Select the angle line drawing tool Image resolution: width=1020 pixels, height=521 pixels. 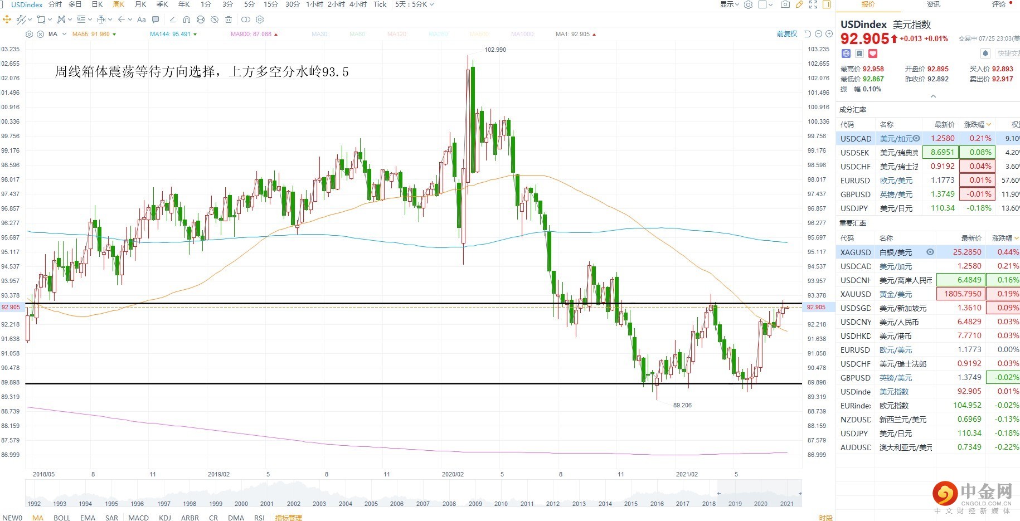173,20
